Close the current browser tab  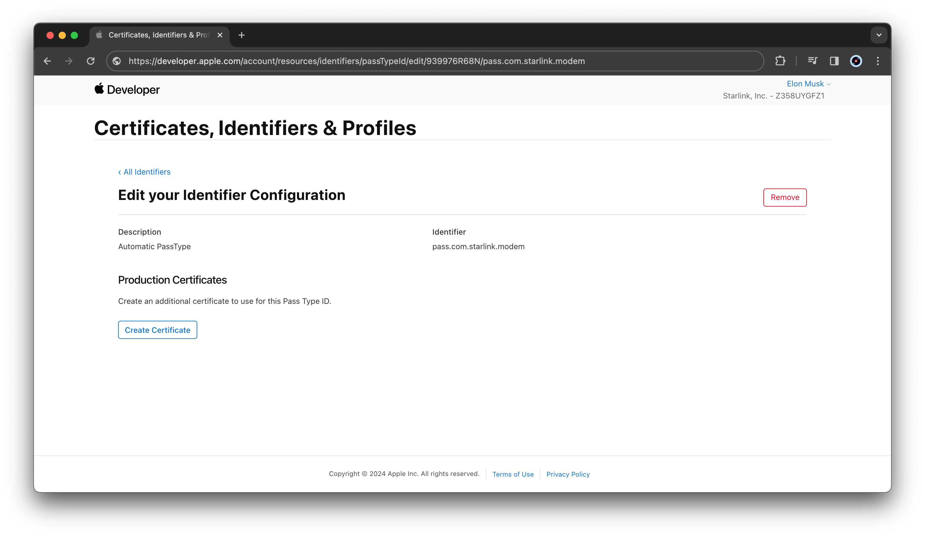pos(220,35)
